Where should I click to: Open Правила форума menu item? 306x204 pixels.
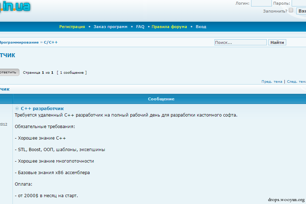169,27
